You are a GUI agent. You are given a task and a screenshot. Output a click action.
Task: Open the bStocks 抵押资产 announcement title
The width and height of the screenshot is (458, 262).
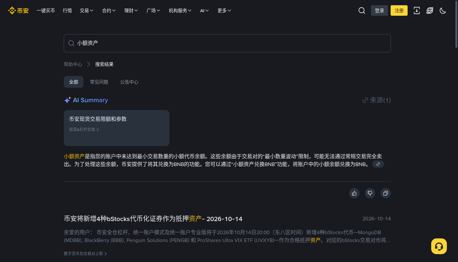pyautogui.click(x=153, y=218)
